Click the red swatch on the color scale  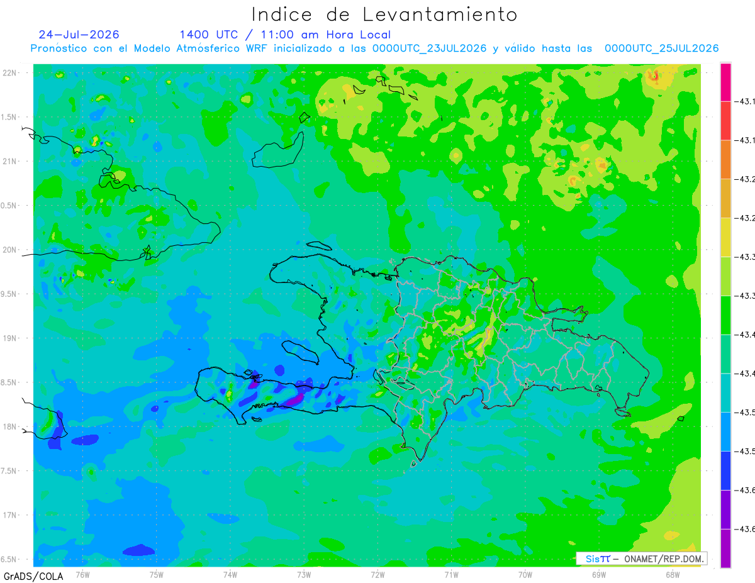click(x=725, y=121)
